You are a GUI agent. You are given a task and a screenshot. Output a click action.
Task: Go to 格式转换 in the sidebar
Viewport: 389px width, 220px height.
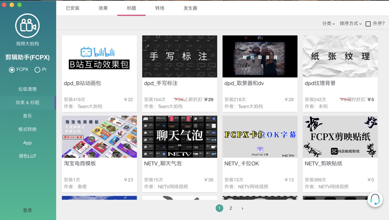tap(28, 129)
